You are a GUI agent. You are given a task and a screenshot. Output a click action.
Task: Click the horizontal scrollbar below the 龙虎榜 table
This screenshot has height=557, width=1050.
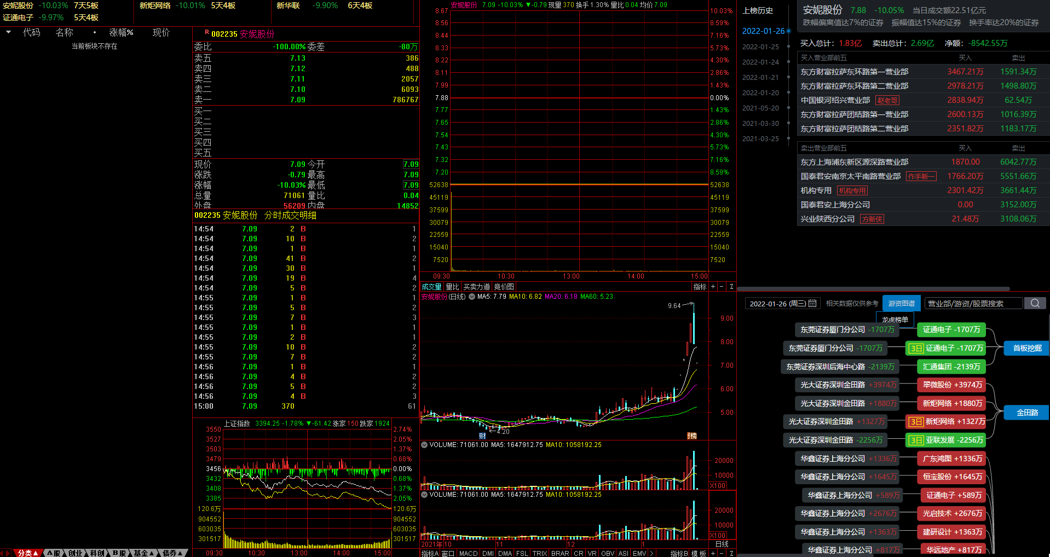coord(873,288)
